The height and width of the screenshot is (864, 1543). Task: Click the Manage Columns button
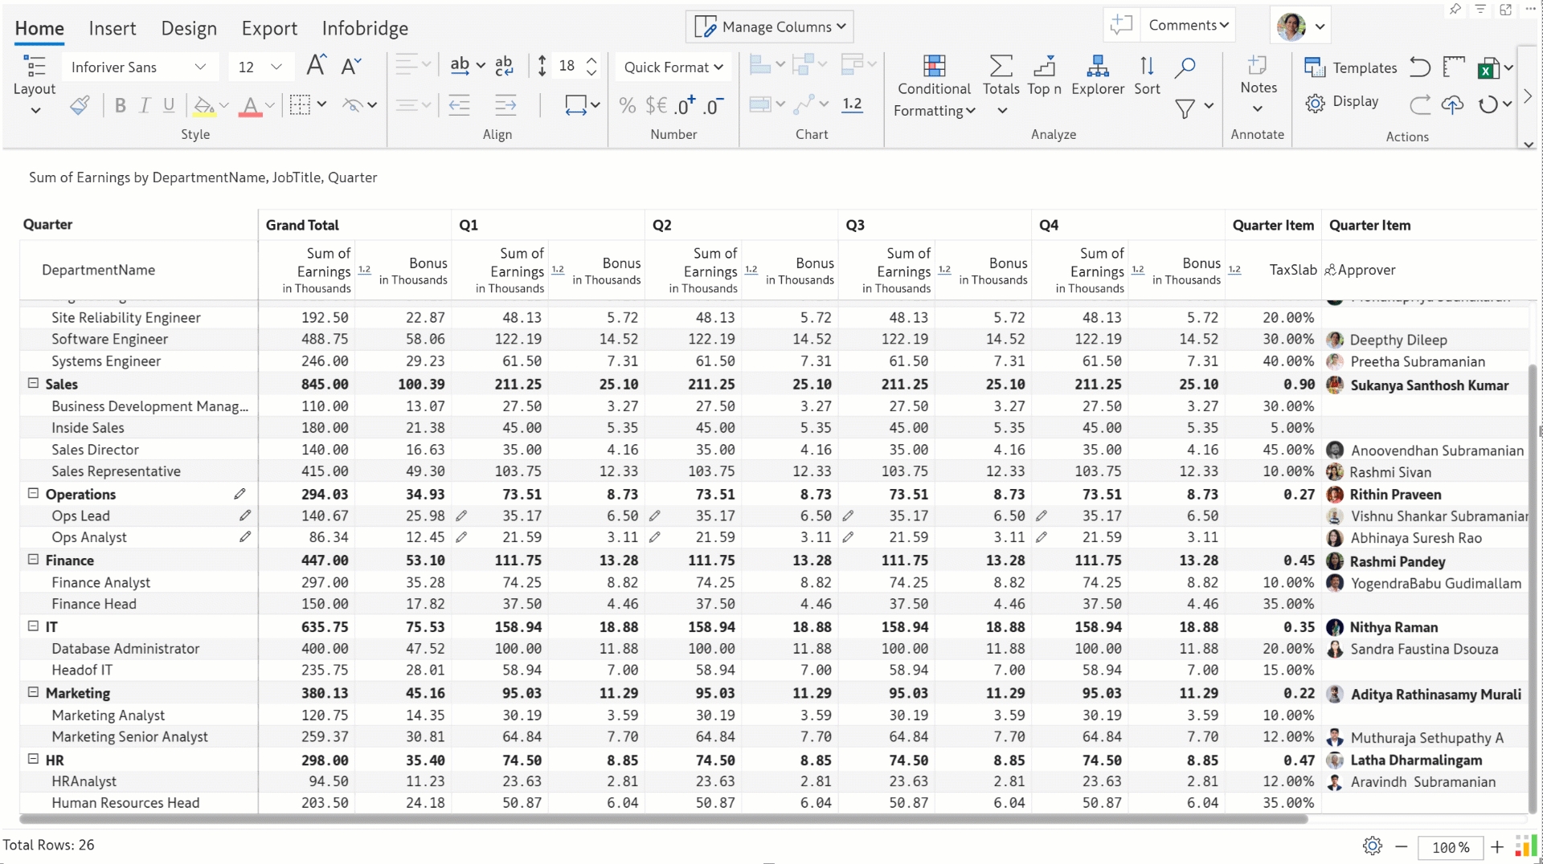coord(769,26)
